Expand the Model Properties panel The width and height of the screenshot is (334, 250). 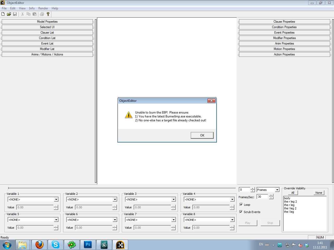coord(47,22)
